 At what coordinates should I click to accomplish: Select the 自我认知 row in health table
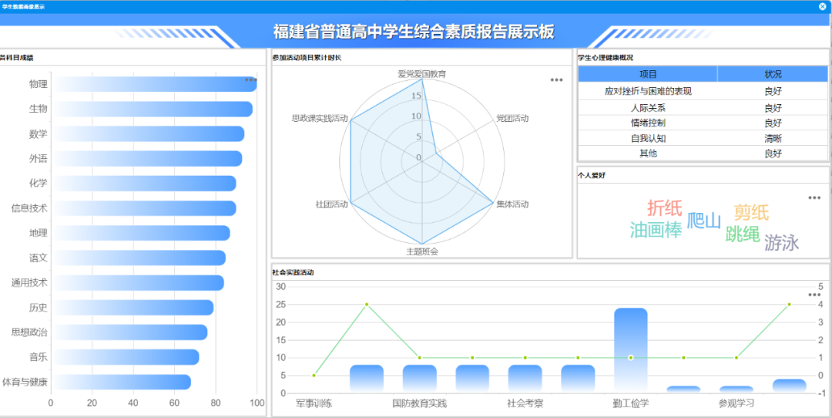[x=648, y=138]
